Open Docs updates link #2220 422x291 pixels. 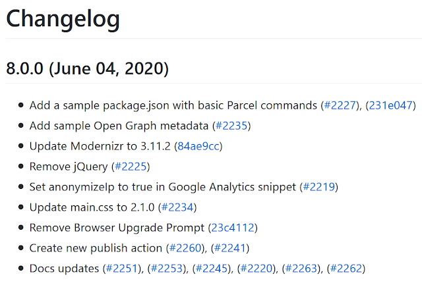(x=260, y=269)
